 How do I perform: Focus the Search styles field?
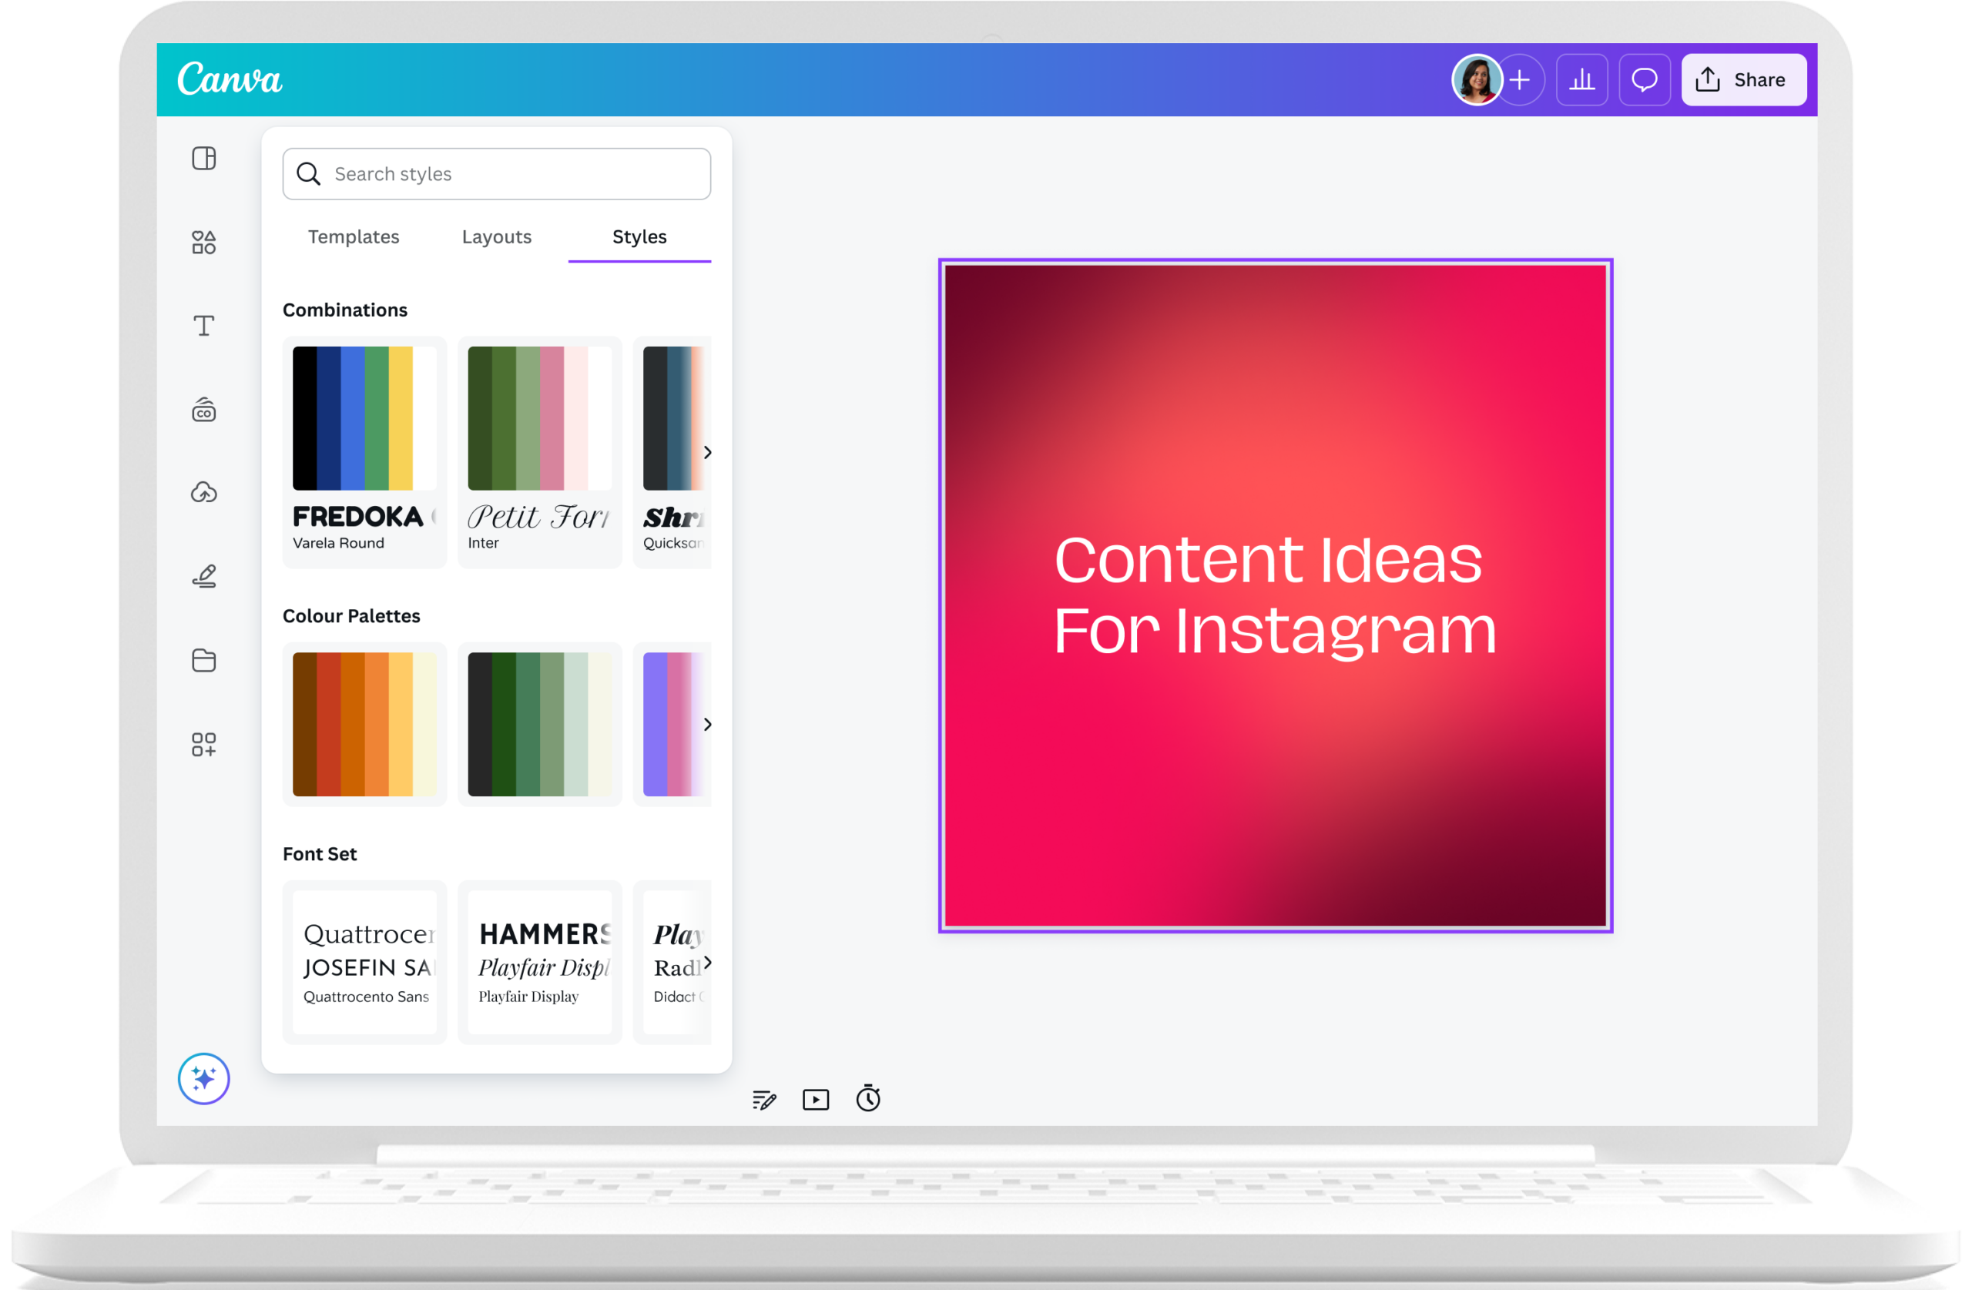(x=497, y=174)
